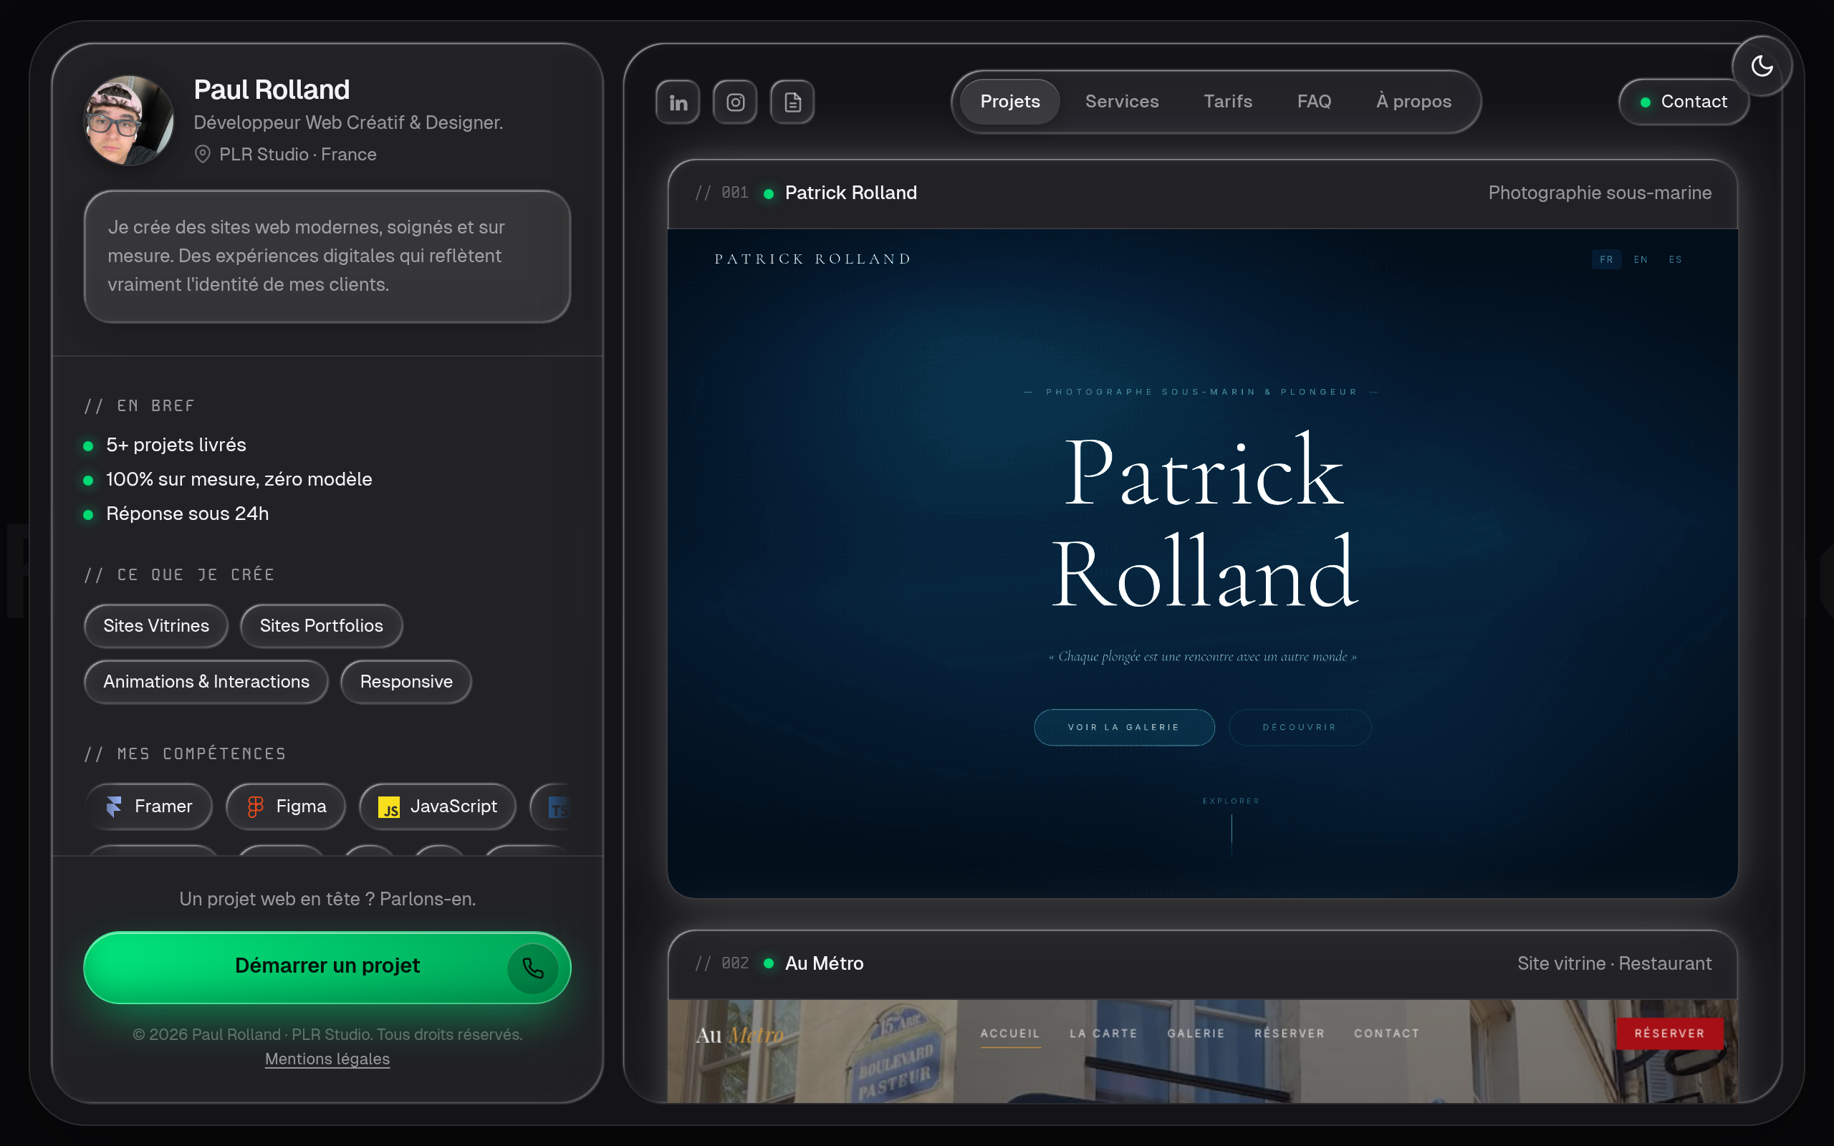Image resolution: width=1834 pixels, height=1146 pixels.
Task: Click Réserver nav link in Au Métro preview
Action: click(1289, 1033)
